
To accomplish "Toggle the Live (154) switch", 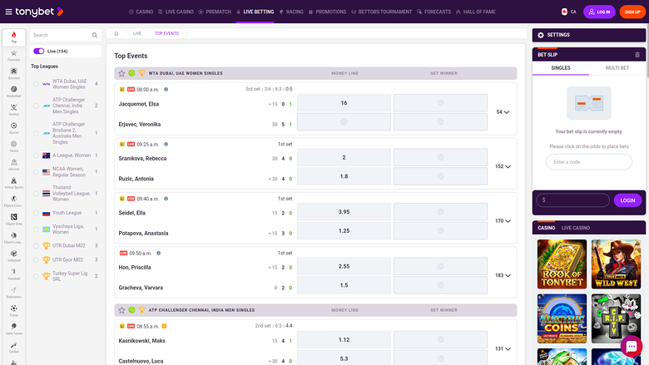I will pos(39,52).
